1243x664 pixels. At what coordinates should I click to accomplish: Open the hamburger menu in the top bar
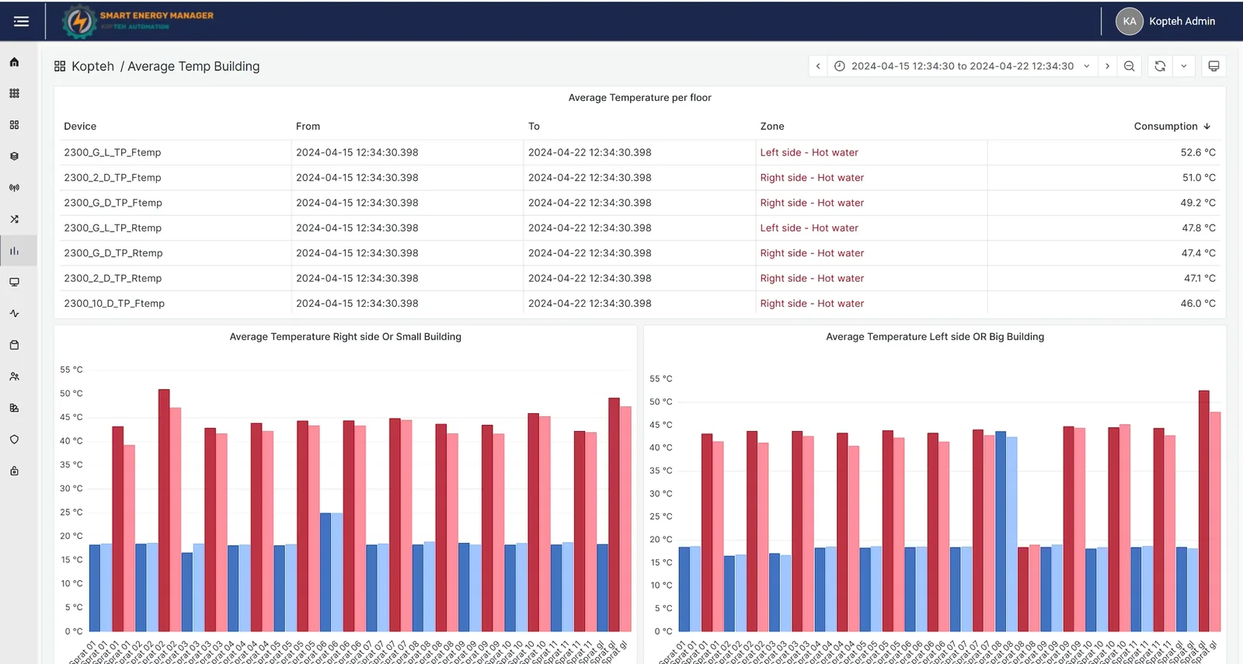tap(21, 21)
